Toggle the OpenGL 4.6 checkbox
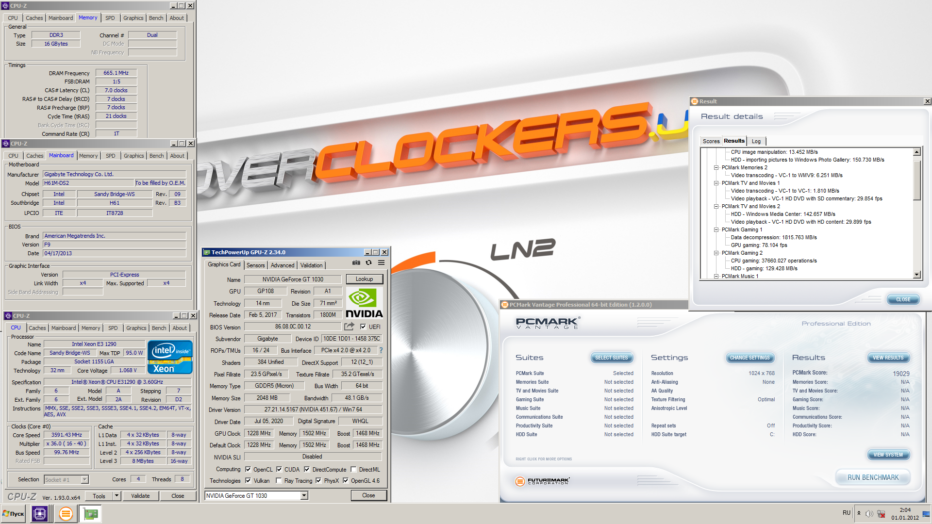Screen dimensions: 932x524 (346, 480)
